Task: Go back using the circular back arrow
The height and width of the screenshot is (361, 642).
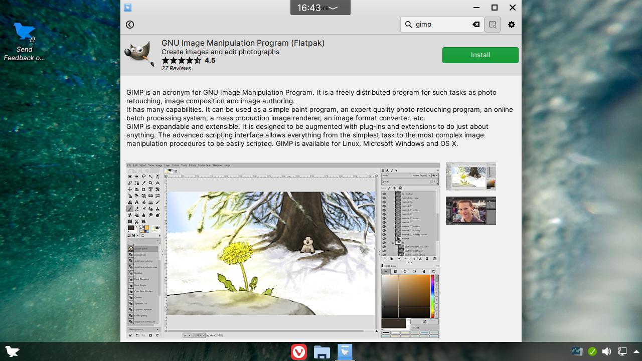Action: click(x=130, y=25)
